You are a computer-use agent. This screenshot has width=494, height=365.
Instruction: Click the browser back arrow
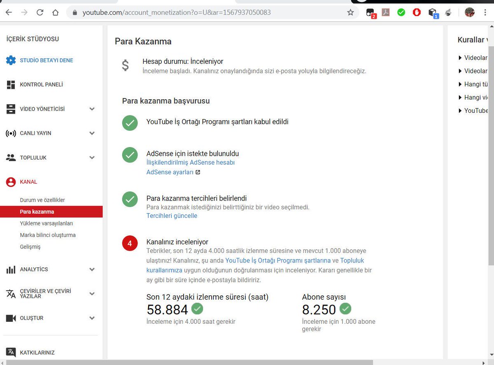click(9, 12)
